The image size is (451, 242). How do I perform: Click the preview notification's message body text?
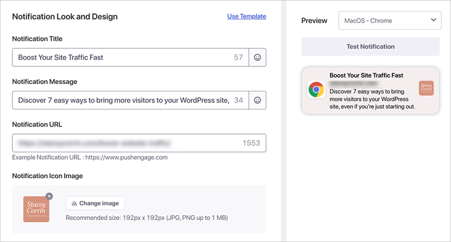tap(372, 98)
